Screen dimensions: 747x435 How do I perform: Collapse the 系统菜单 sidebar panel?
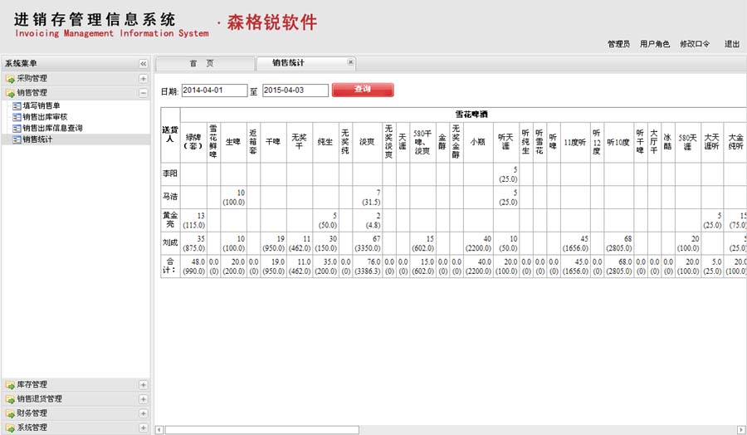(x=143, y=64)
